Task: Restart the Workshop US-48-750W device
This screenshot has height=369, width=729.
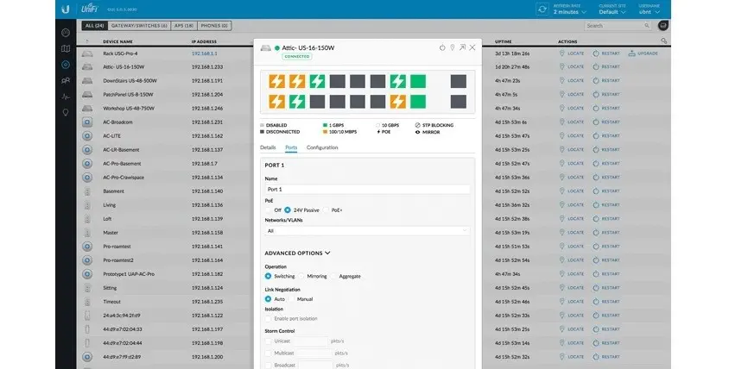Action: (606, 108)
